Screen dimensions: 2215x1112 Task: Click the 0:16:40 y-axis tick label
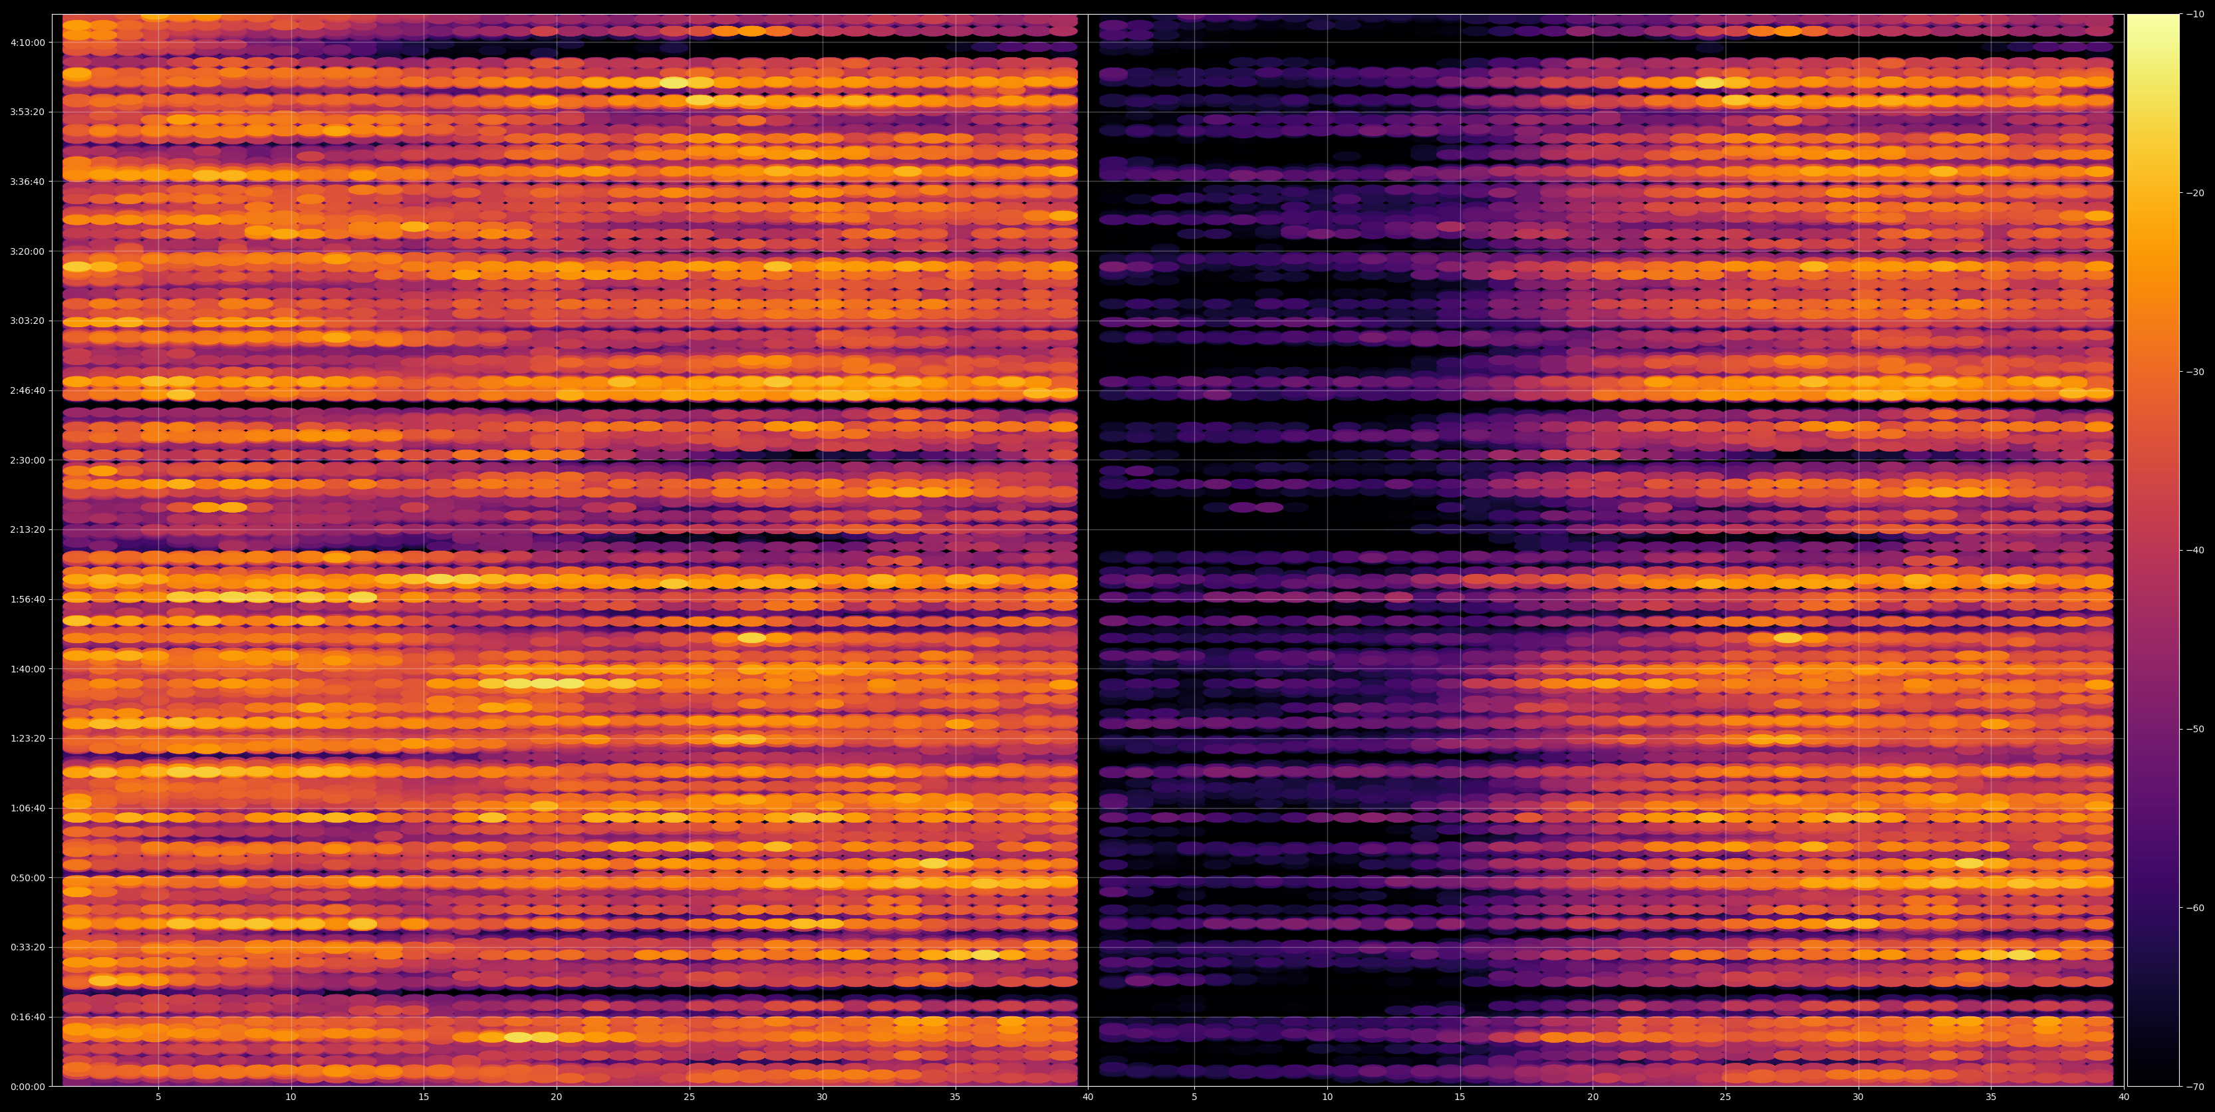[27, 1018]
